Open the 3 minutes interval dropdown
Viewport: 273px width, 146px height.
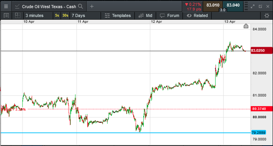pos(38,15)
